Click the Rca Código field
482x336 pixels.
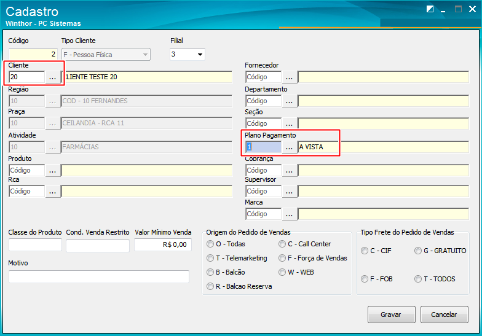[x=27, y=192]
